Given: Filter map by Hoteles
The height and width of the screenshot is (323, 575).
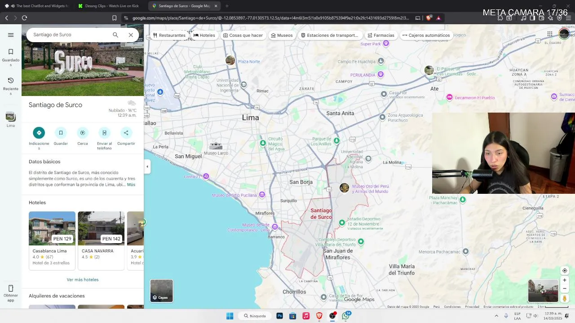Looking at the screenshot, I should (204, 35).
